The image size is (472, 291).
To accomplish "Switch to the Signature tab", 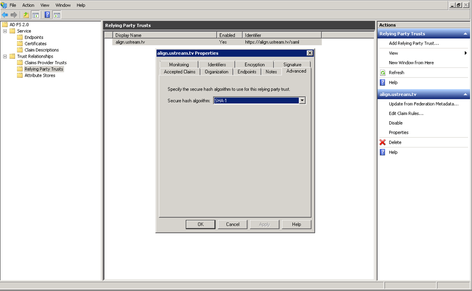I will (292, 65).
